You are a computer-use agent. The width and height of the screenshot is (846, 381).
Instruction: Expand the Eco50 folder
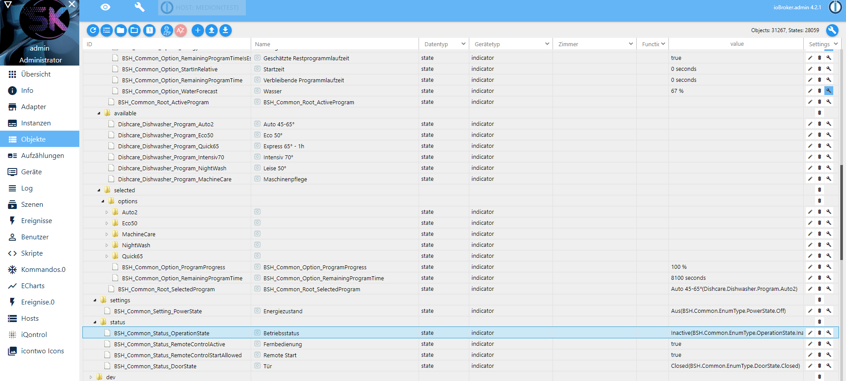click(107, 223)
